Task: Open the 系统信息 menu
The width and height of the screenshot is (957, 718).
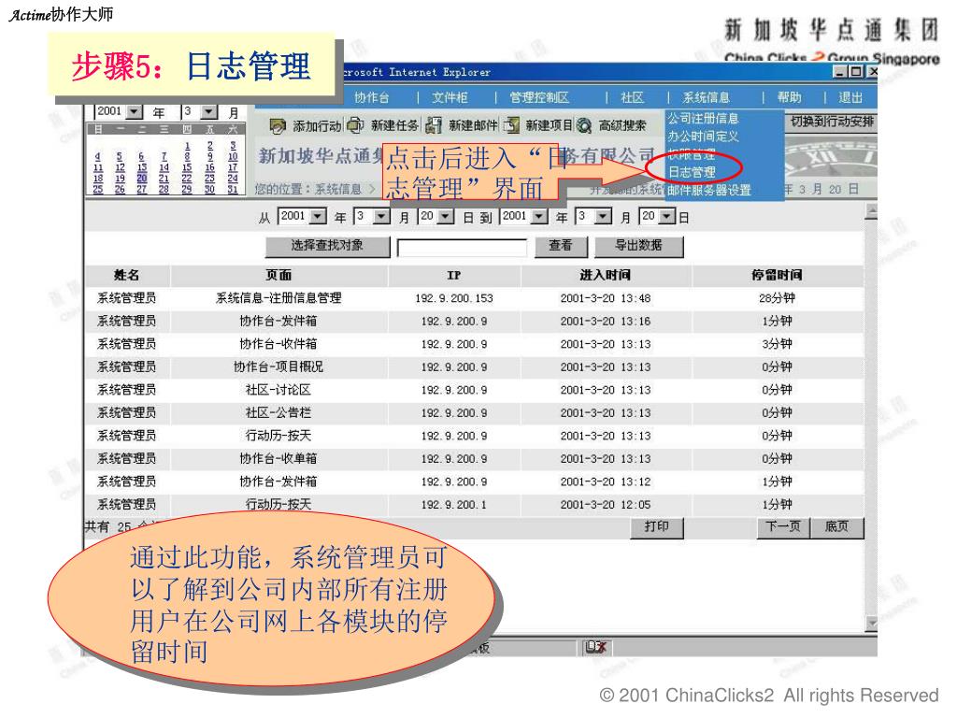Action: 707,97
